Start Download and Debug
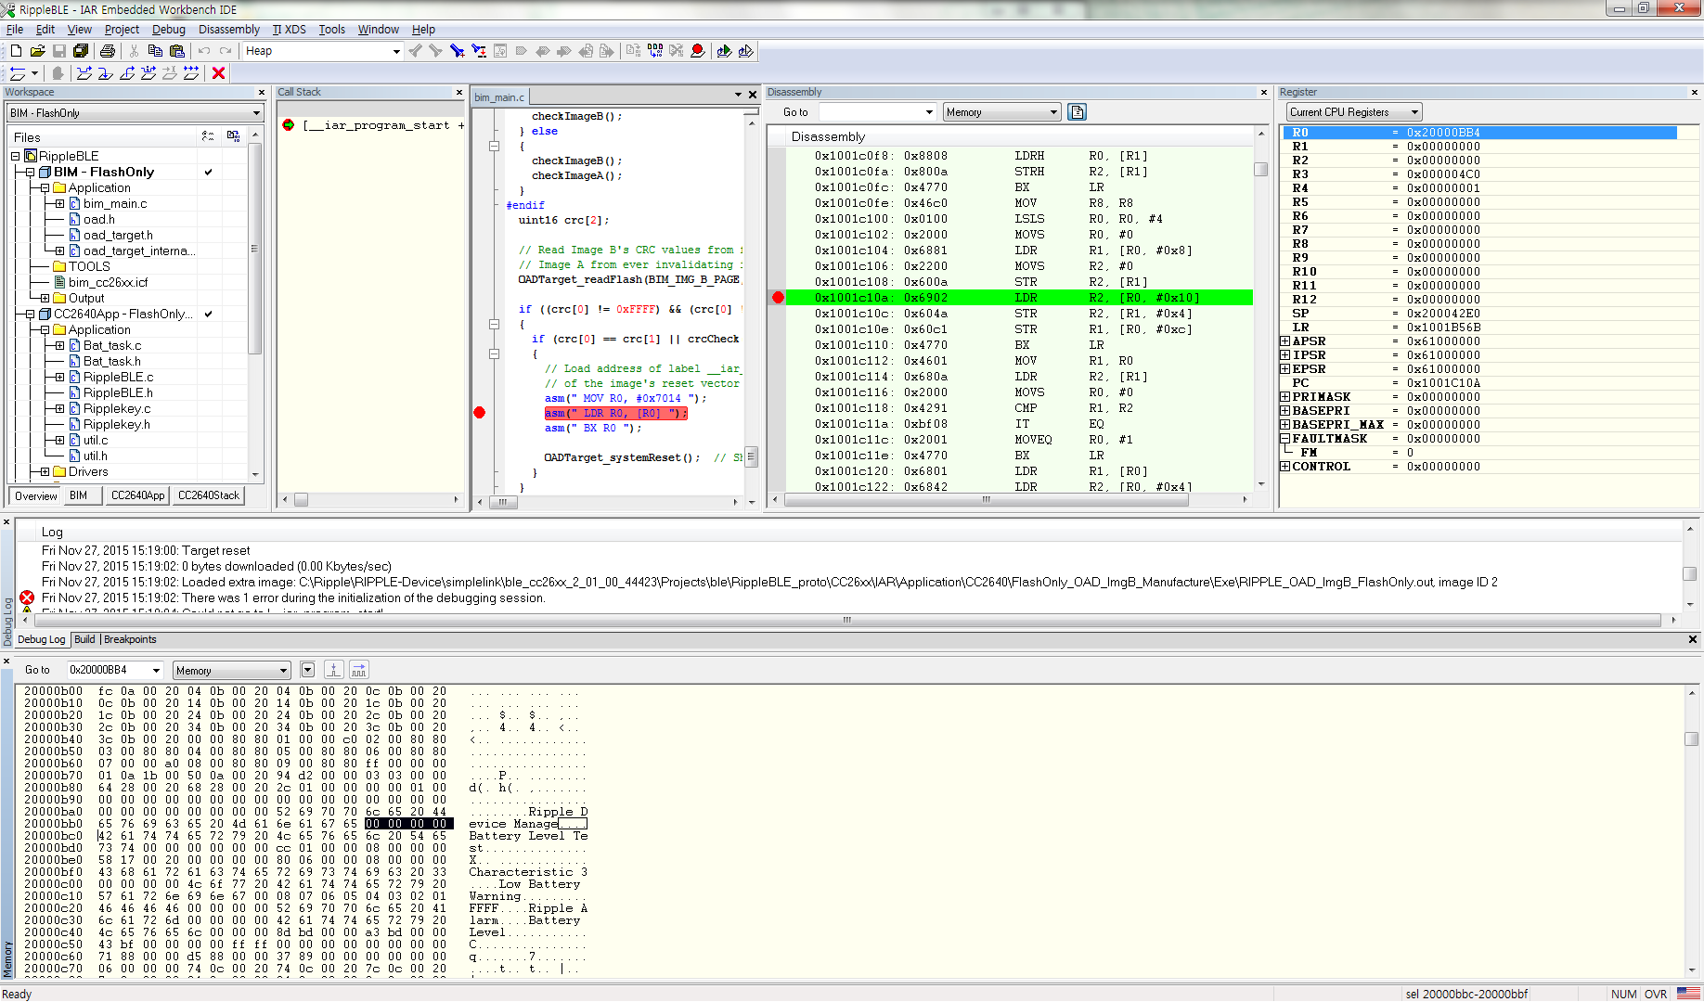This screenshot has height=1002, width=1704. tap(724, 51)
